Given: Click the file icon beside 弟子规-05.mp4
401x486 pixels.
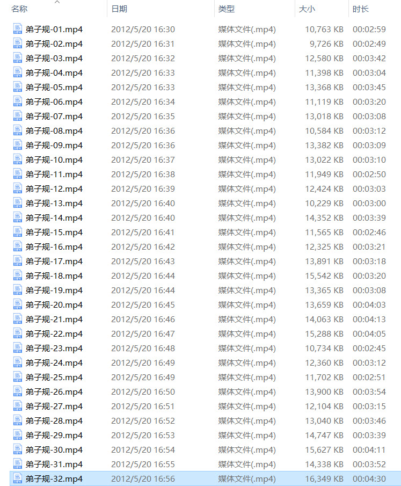Looking at the screenshot, I should [17, 87].
